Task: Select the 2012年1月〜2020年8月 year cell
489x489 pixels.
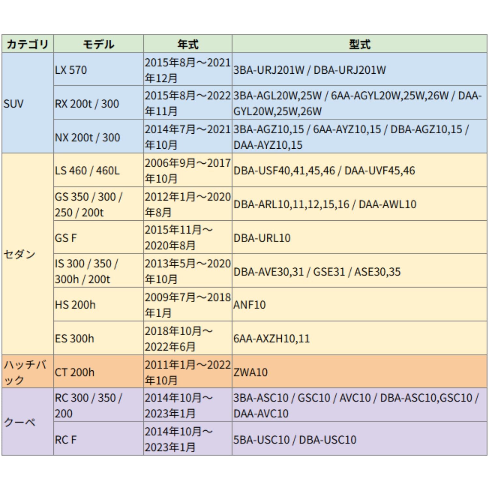Action: pos(188,204)
